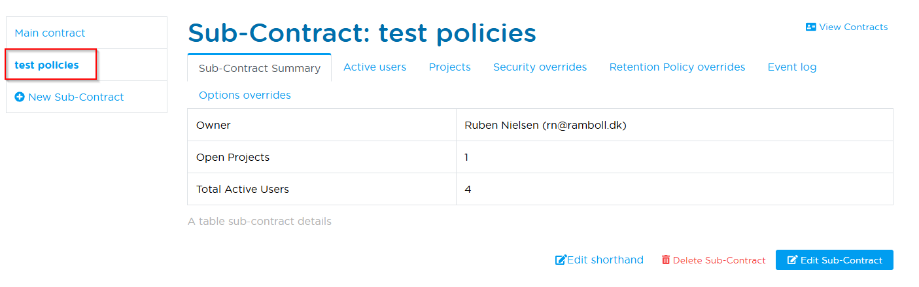Click the Open Projects row label

click(233, 157)
